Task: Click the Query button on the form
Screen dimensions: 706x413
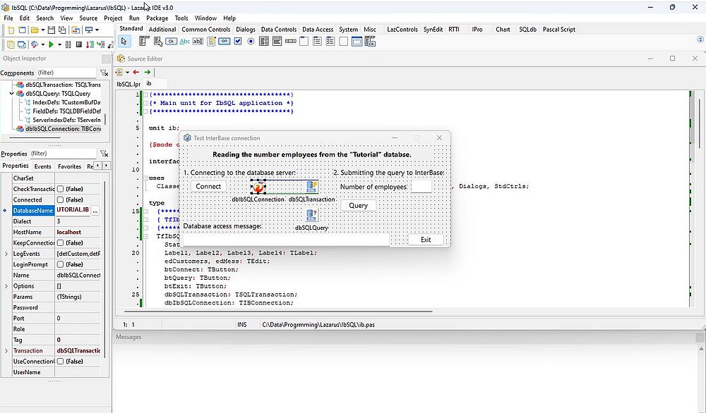Action: point(358,206)
